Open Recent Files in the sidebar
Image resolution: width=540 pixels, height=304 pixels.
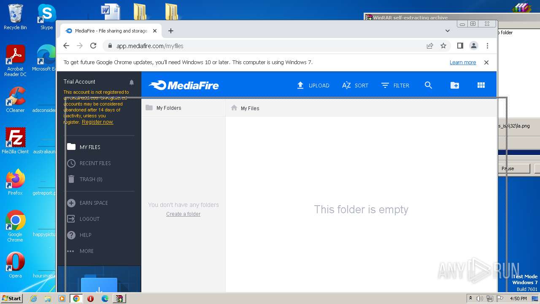[89, 163]
